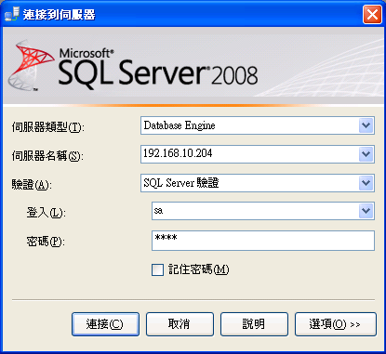Screen dimensions: 386x354
Task: Open the 驗證 authentication dropdown arrow
Action: [366, 183]
